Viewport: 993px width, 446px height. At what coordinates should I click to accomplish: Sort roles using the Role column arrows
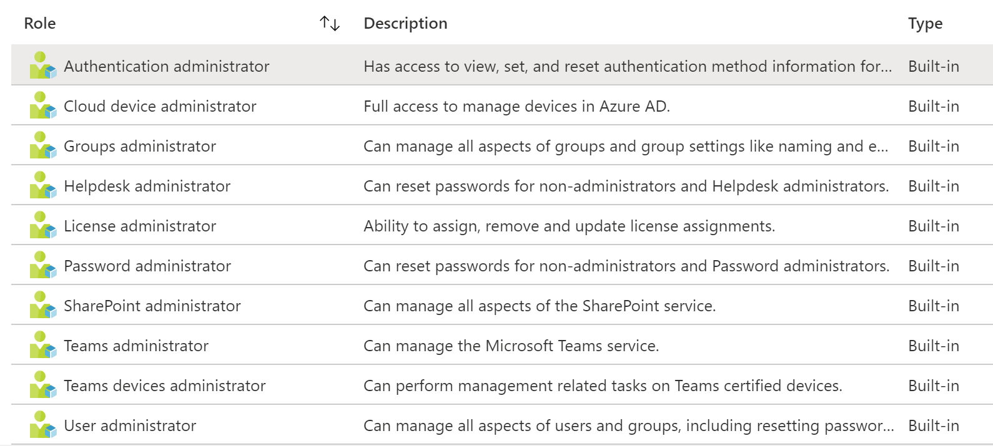[330, 24]
